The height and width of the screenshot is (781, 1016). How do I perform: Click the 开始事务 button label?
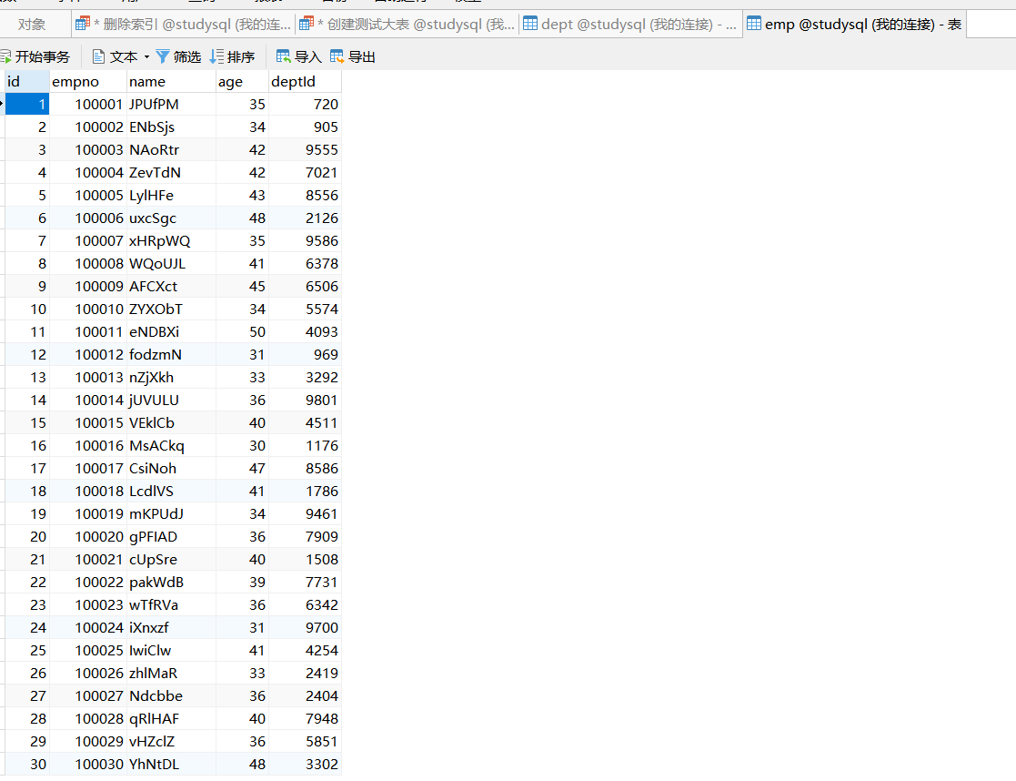[x=43, y=57]
